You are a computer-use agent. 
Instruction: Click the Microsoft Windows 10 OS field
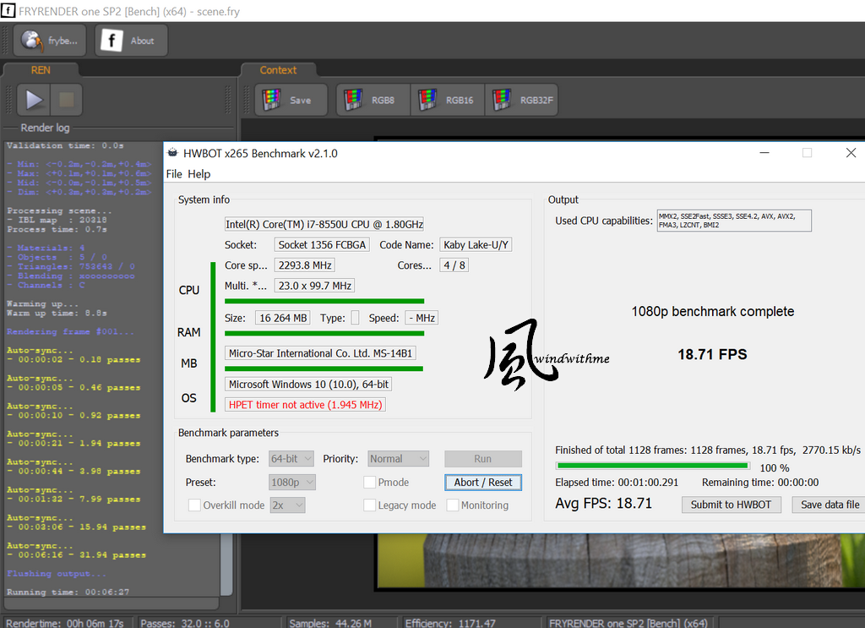(307, 384)
